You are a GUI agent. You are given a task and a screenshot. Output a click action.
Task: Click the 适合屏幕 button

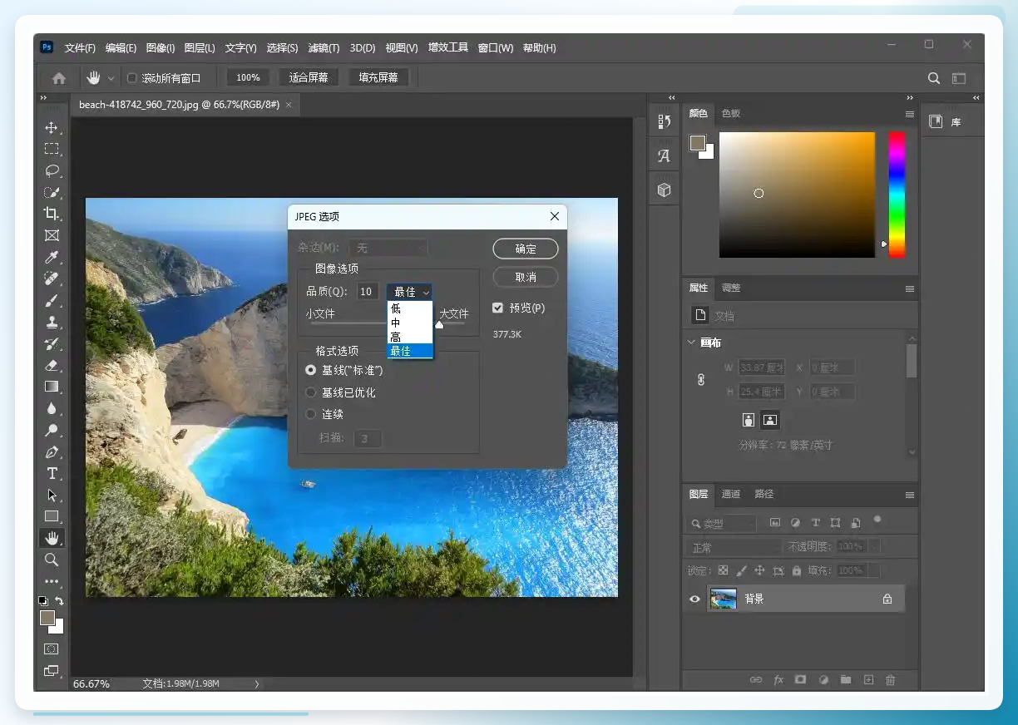[309, 77]
